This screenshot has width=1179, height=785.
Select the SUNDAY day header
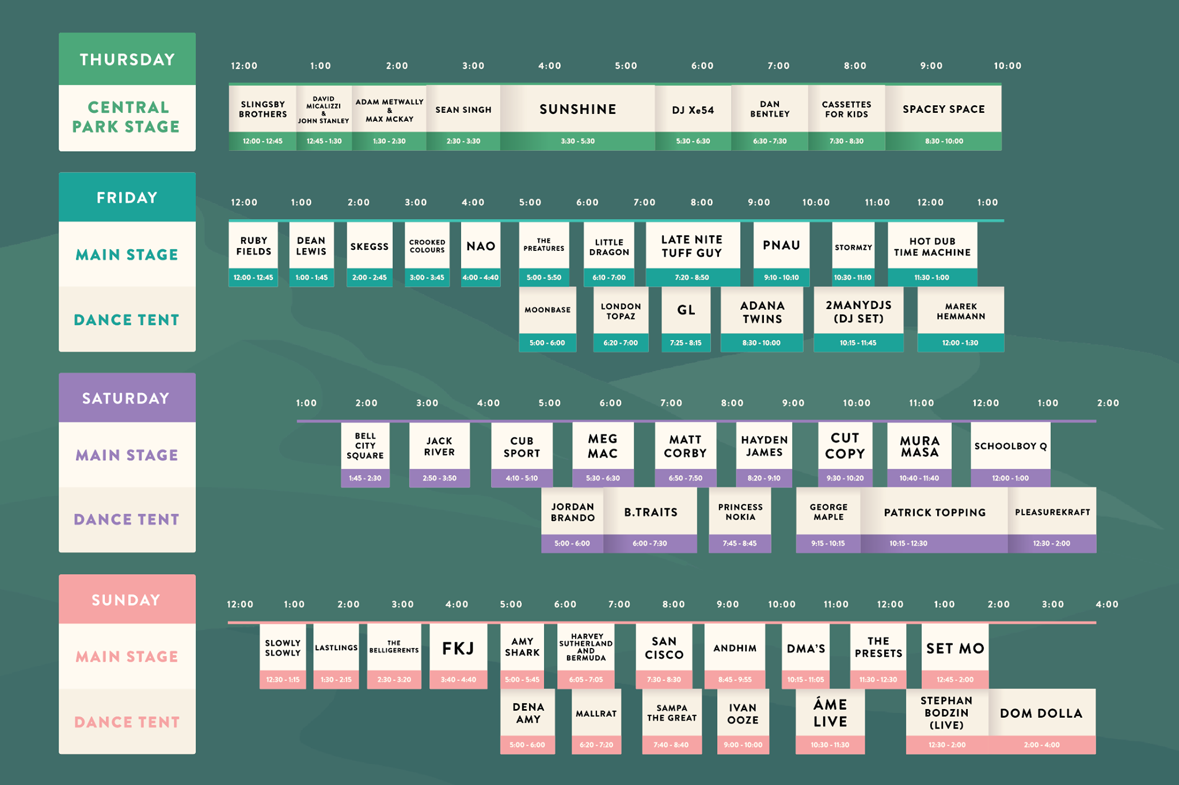tap(127, 599)
